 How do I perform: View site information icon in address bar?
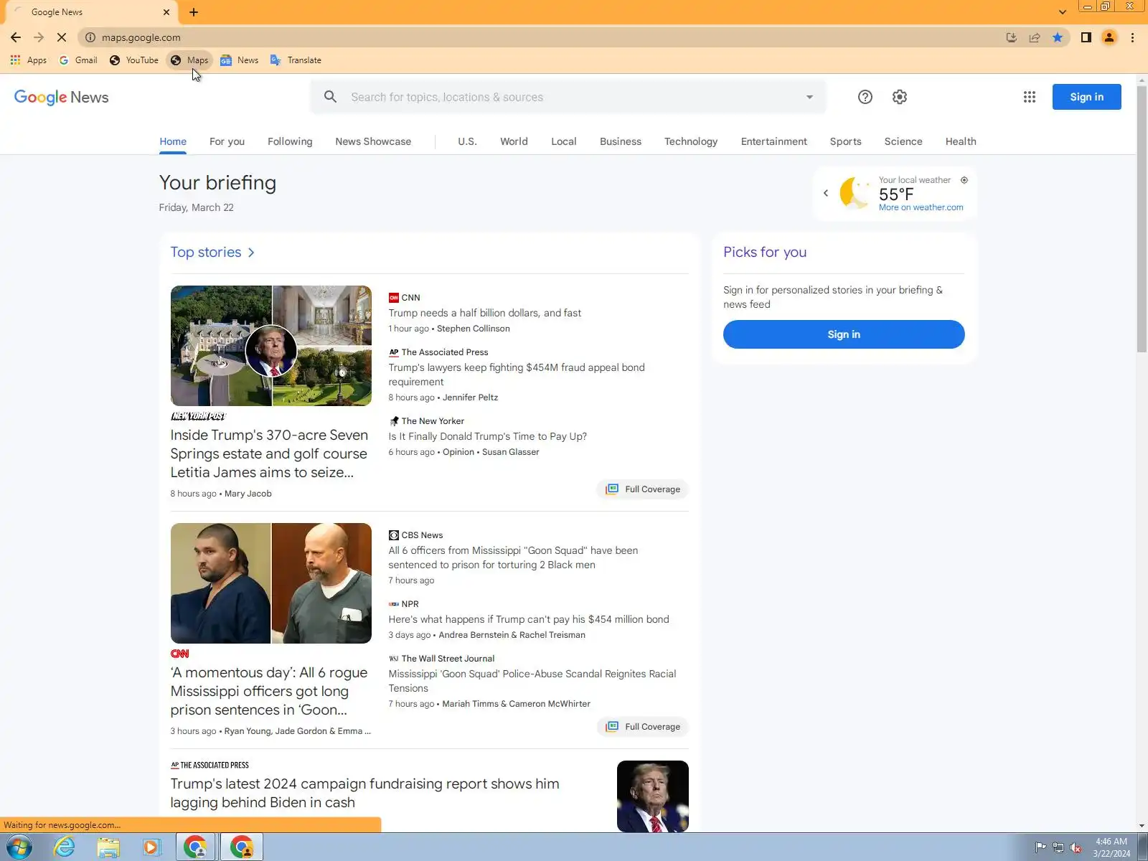pyautogui.click(x=90, y=37)
